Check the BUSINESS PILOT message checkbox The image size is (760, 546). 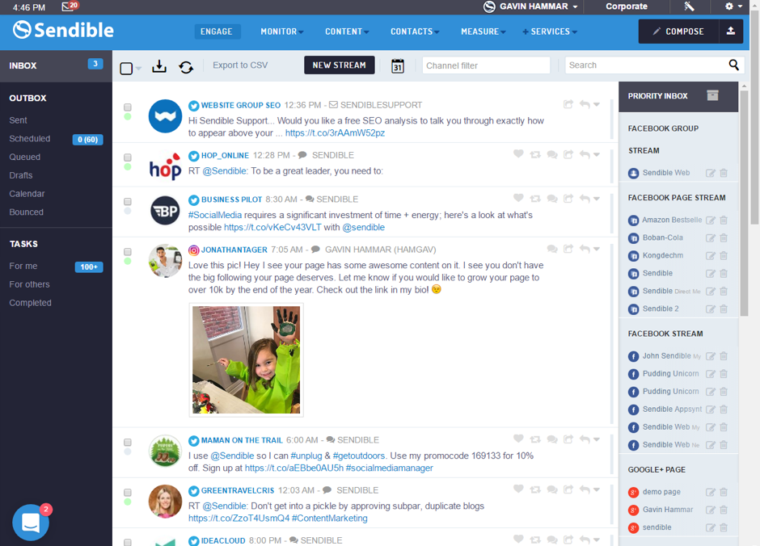[x=128, y=201]
